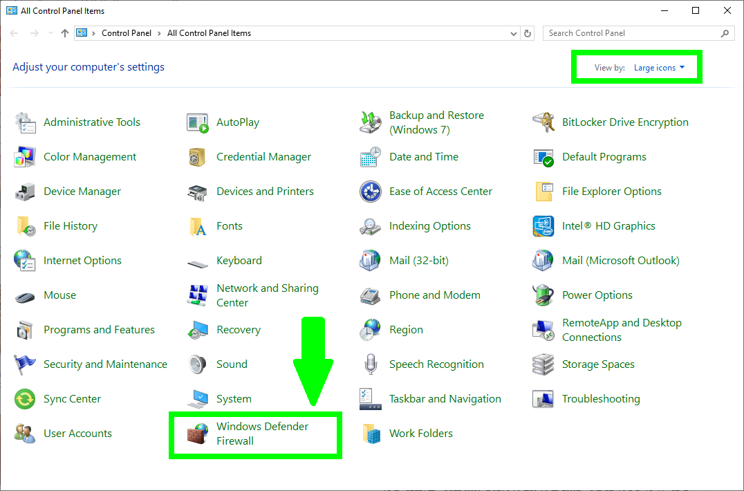Click the BitLocker Drive Encryption icon
Viewport: 744px width, 491px height.
click(x=543, y=122)
